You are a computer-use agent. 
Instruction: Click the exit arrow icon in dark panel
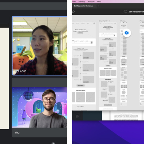click(78, 116)
